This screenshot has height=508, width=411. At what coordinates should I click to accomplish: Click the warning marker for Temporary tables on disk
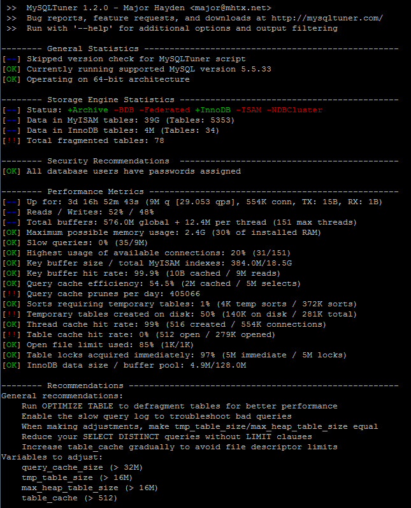(x=11, y=314)
